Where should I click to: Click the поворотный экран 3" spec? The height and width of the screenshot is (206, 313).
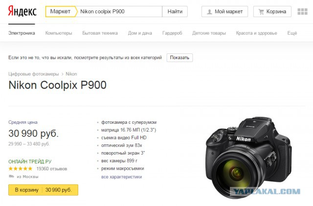pyautogui.click(x=123, y=153)
